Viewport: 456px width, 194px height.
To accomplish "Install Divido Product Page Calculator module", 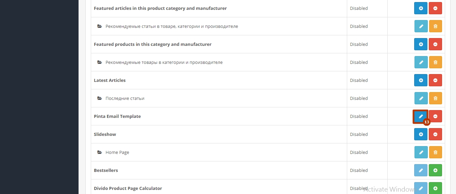I will click(435, 188).
